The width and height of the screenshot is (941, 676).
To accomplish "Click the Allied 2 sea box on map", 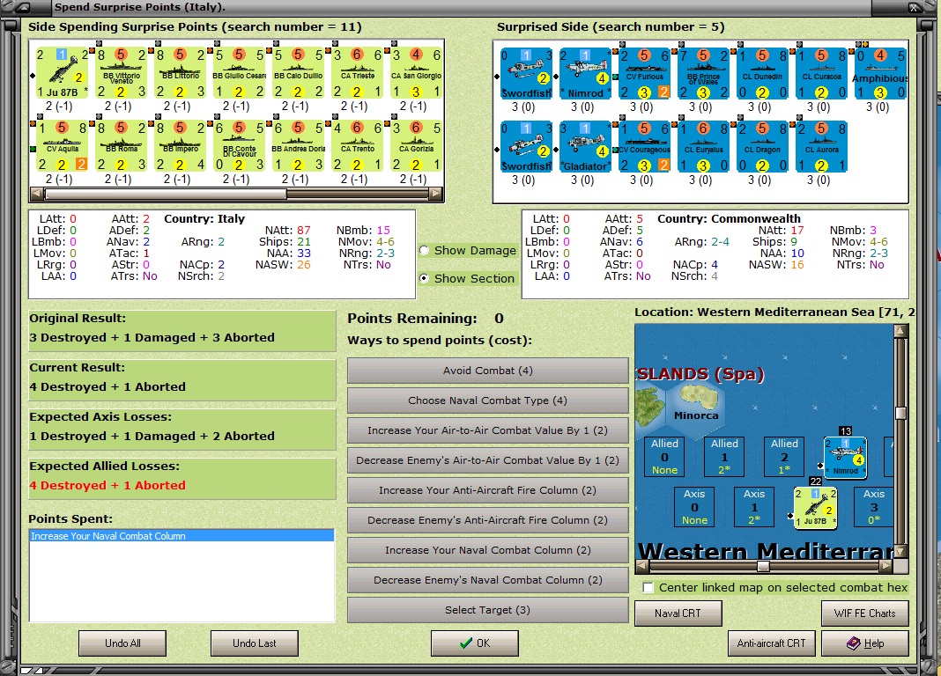I will tap(784, 457).
